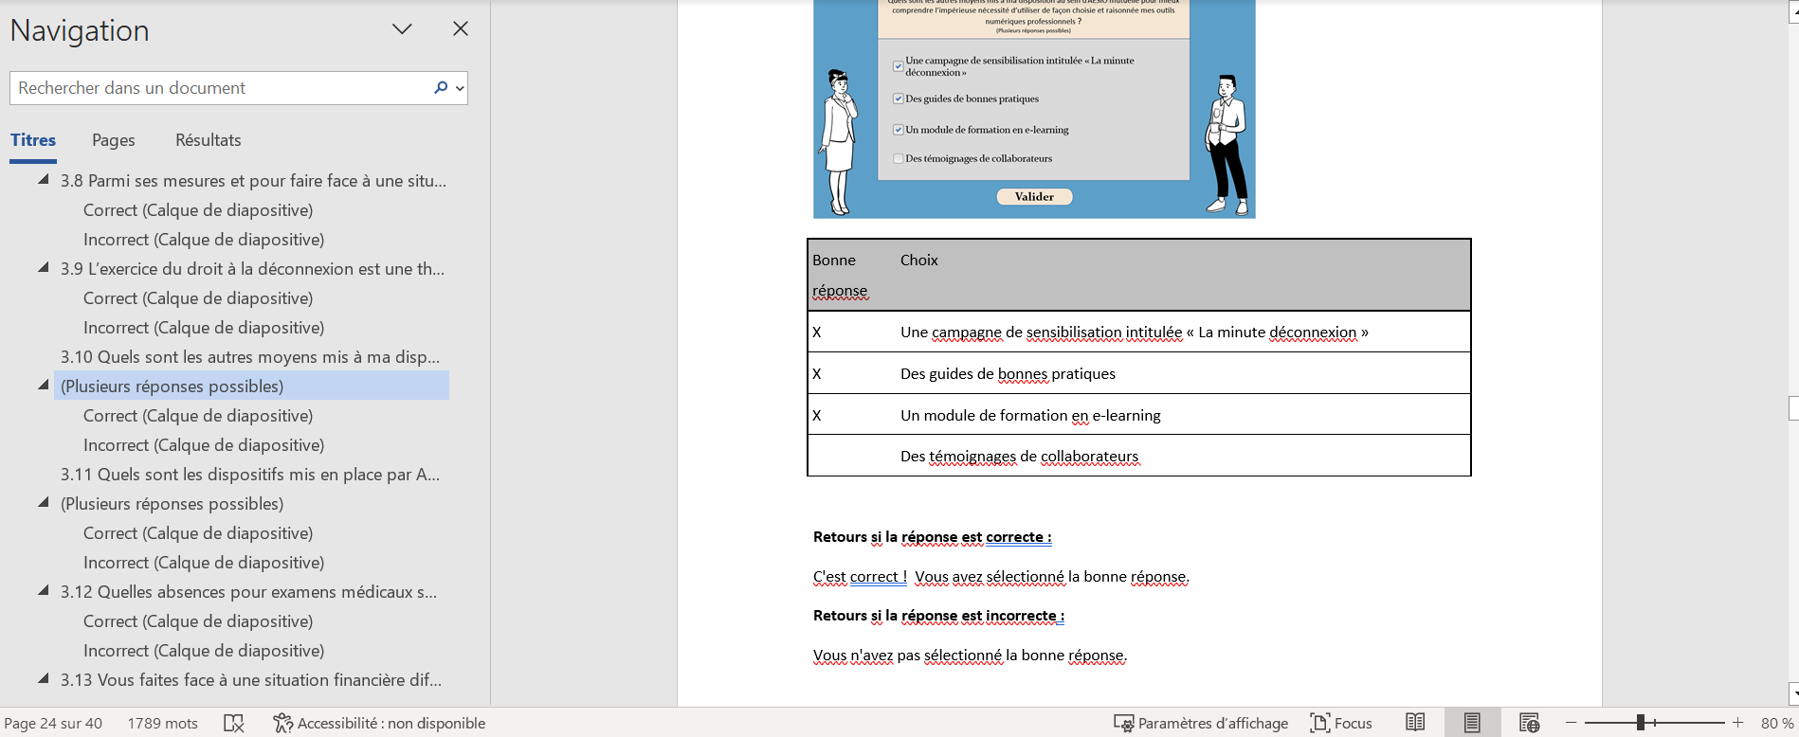The height and width of the screenshot is (737, 1799).
Task: Go to heading 3.11 Quels sont les dispositifs
Action: pos(249,475)
